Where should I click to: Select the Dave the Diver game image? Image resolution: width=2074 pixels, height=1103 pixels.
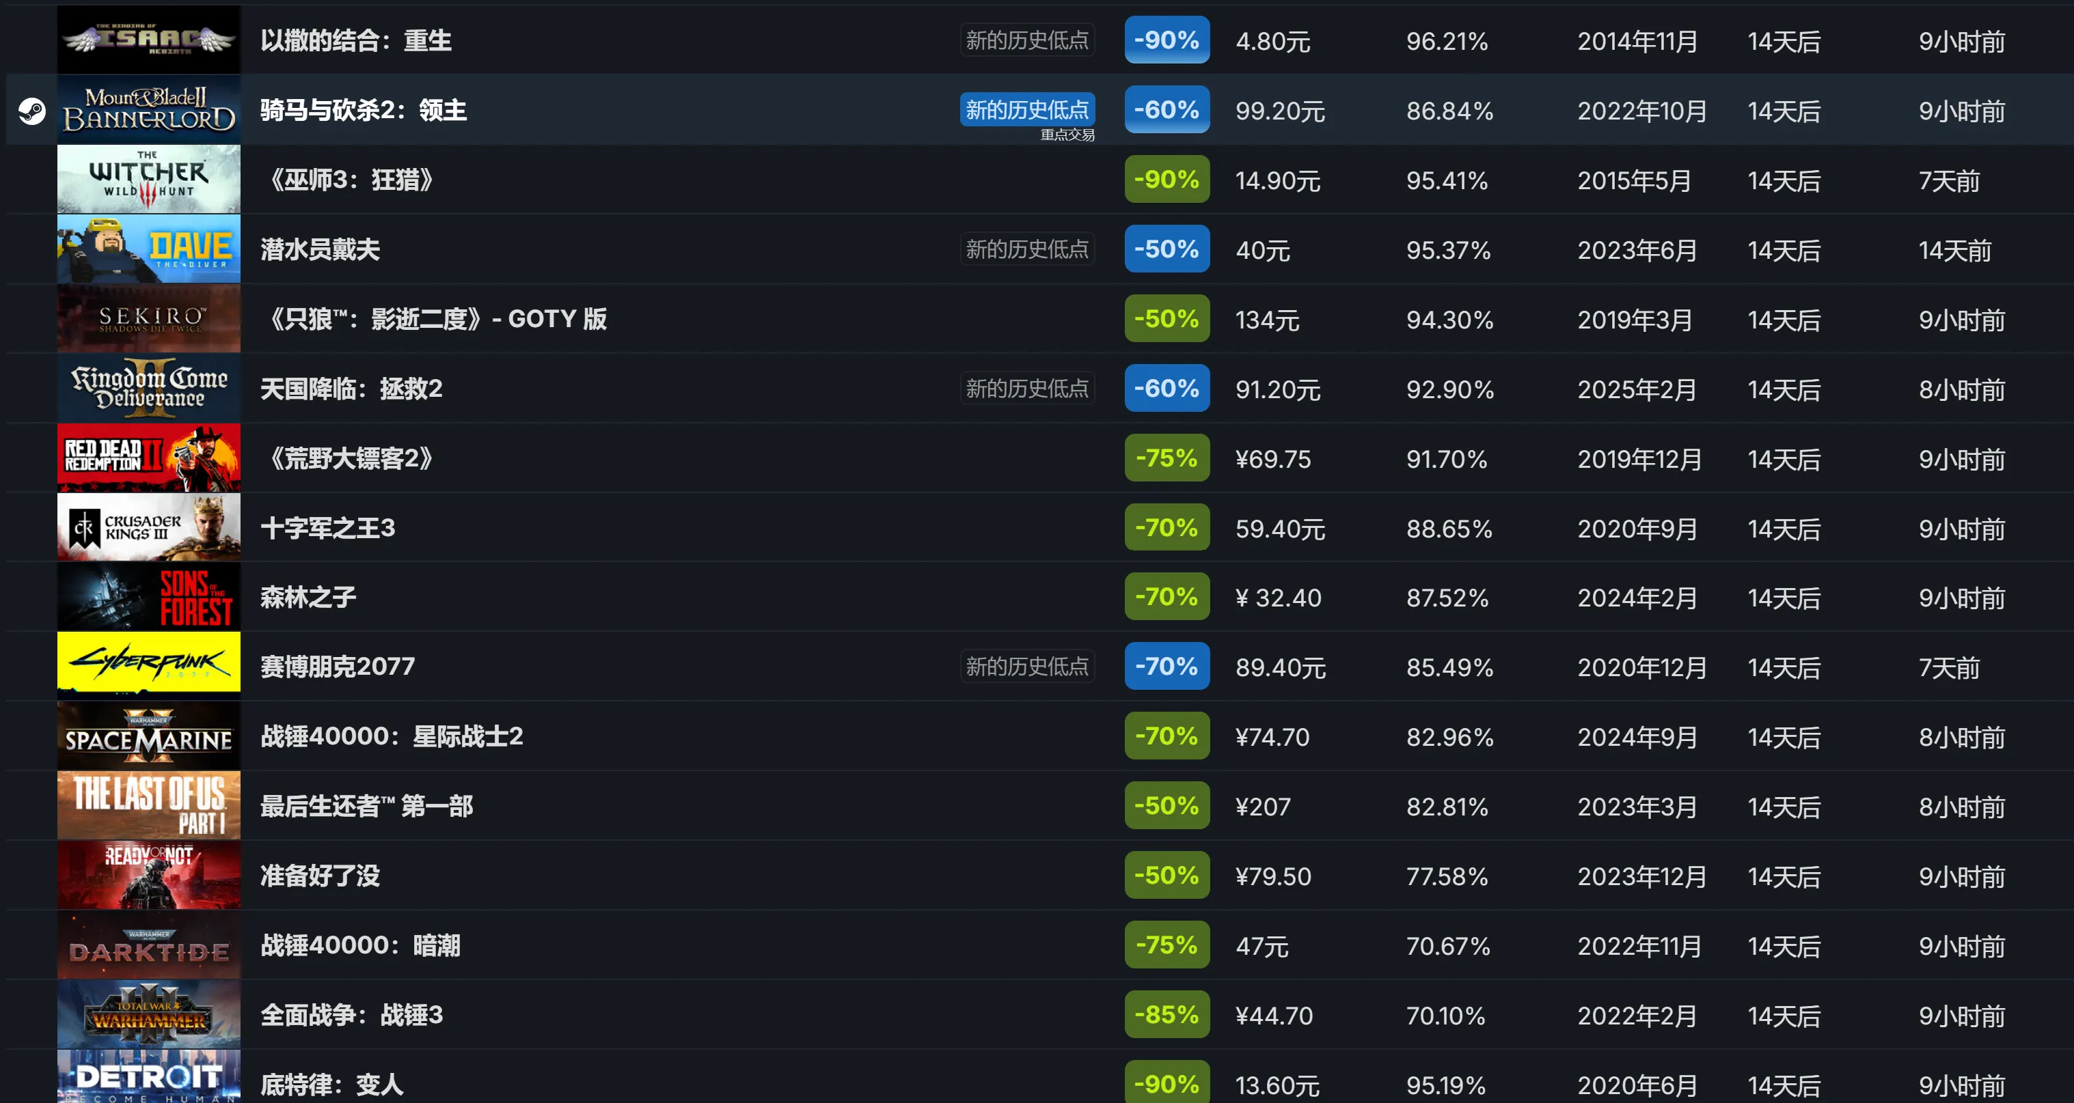pos(149,249)
